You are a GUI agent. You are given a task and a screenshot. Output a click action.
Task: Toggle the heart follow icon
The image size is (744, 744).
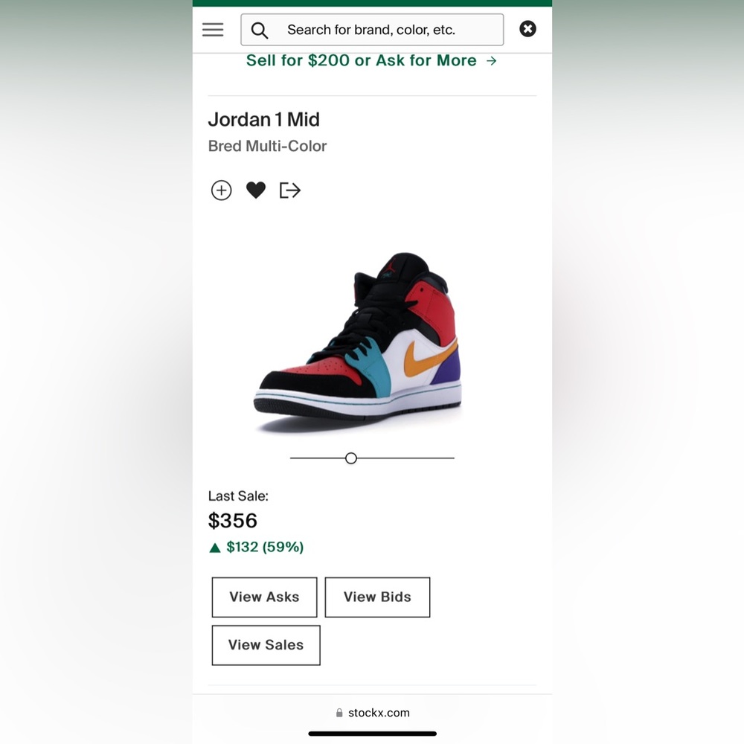pos(256,190)
